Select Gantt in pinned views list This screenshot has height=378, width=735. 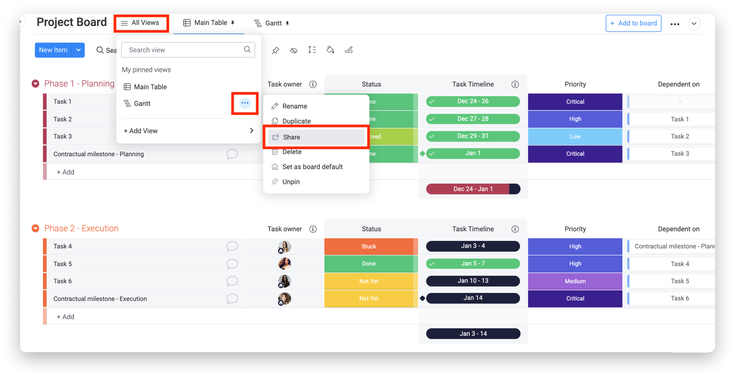tap(137, 104)
